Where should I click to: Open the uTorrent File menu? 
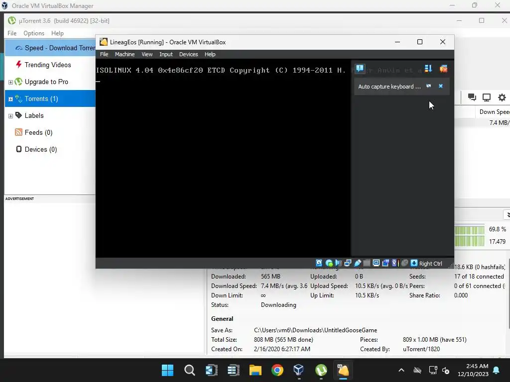pyautogui.click(x=12, y=33)
